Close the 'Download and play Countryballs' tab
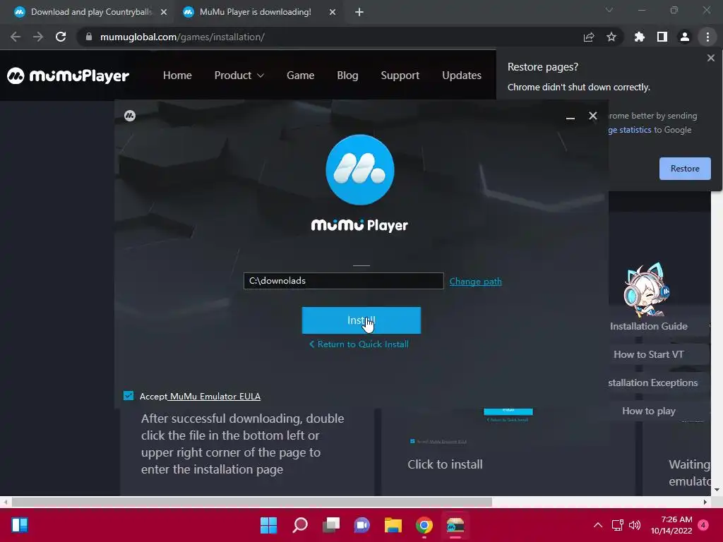This screenshot has width=723, height=542. (x=164, y=12)
